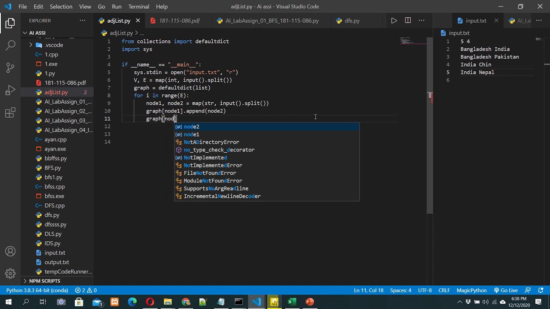Change MagicPython language mode
The width and height of the screenshot is (550, 309).
click(471, 291)
